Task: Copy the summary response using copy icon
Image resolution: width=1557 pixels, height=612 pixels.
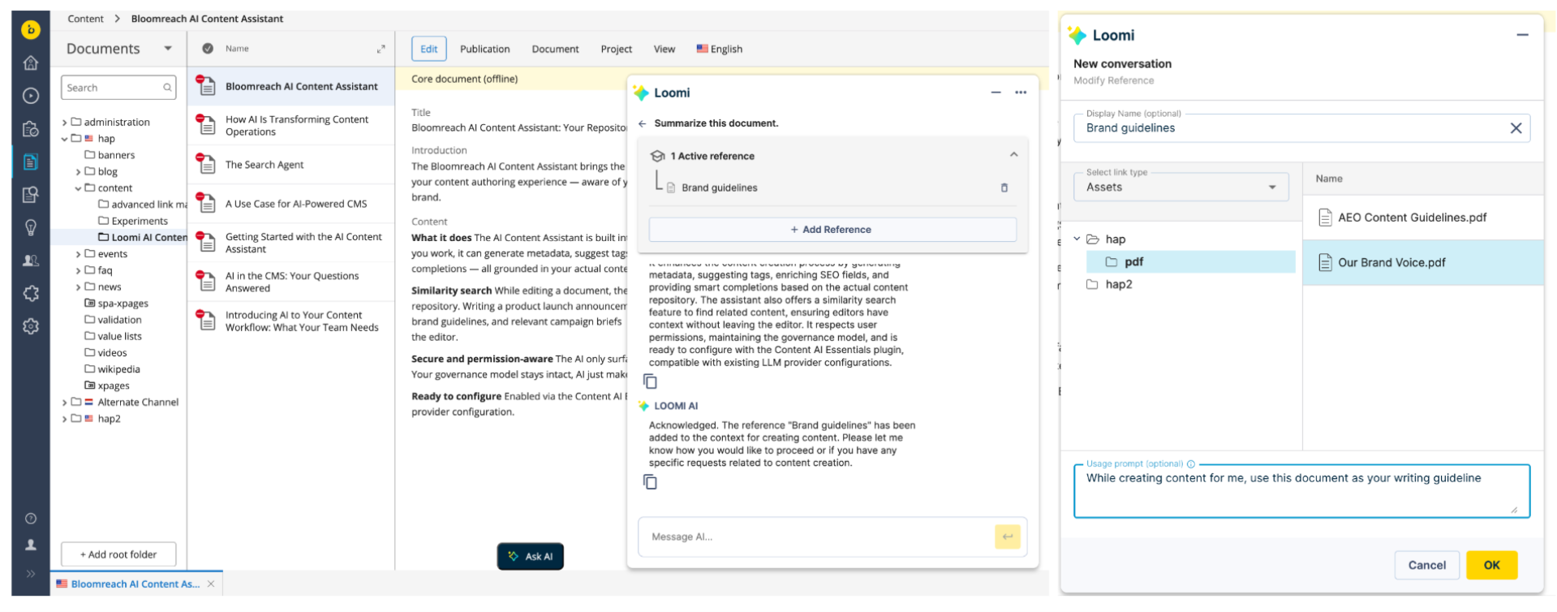Action: pos(650,381)
